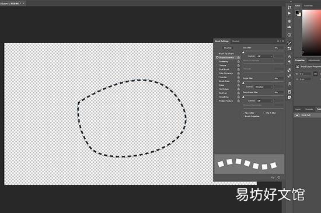Screen dimensions: 321x213
Task: Open the Histogram panel icon
Action: [289, 27]
